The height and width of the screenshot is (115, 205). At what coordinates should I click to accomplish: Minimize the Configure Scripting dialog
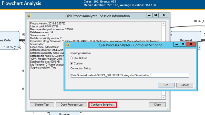(177, 44)
